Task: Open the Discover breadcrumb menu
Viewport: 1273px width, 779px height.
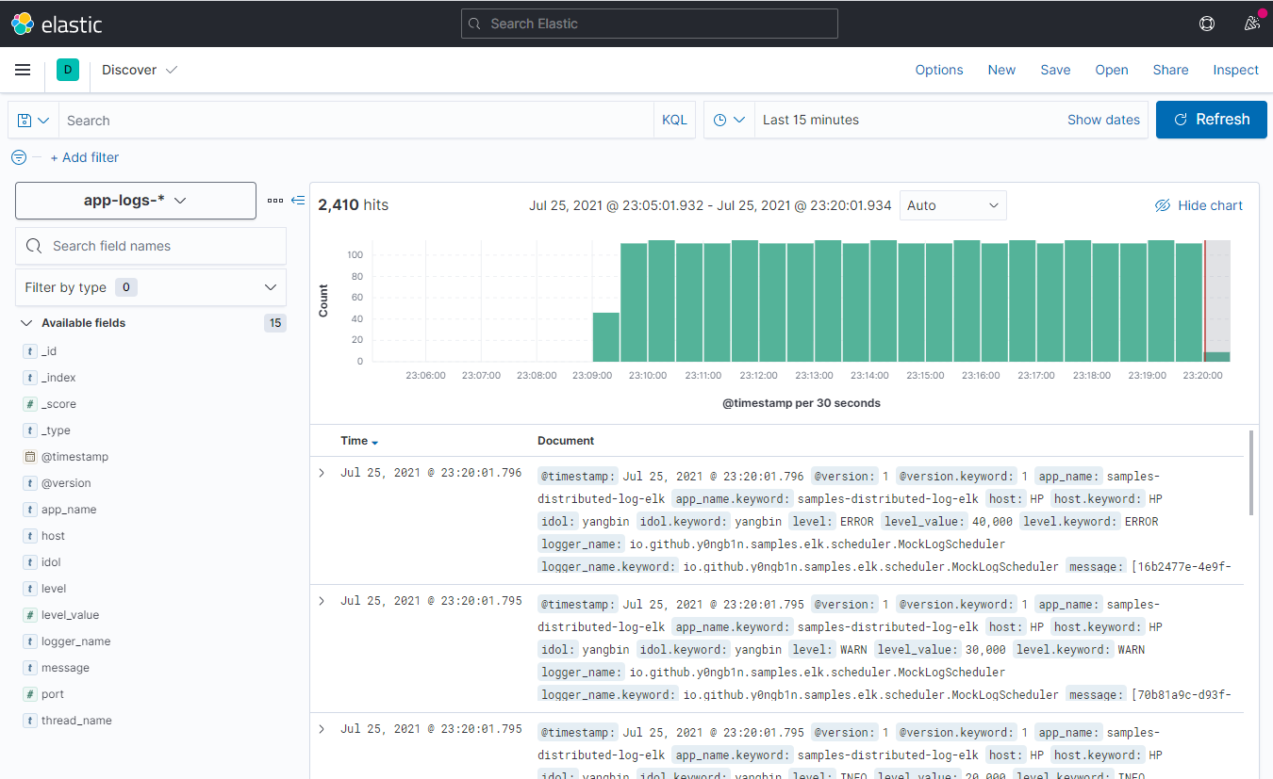Action: (x=140, y=70)
